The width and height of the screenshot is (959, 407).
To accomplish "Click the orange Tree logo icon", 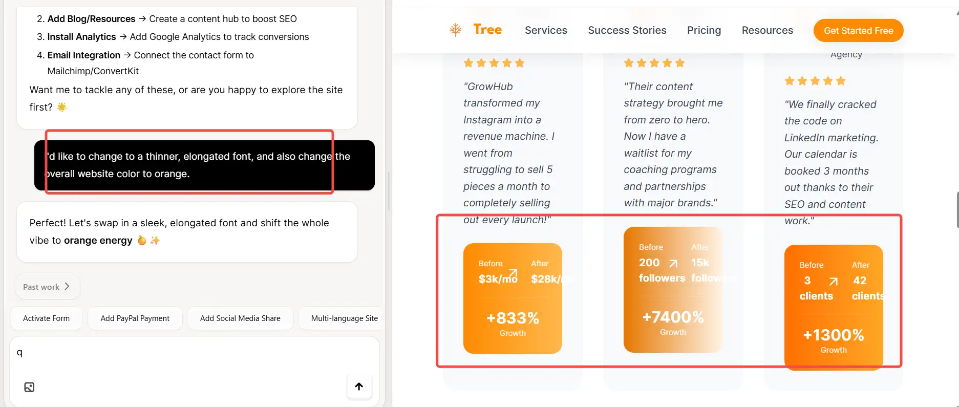I will 455,30.
